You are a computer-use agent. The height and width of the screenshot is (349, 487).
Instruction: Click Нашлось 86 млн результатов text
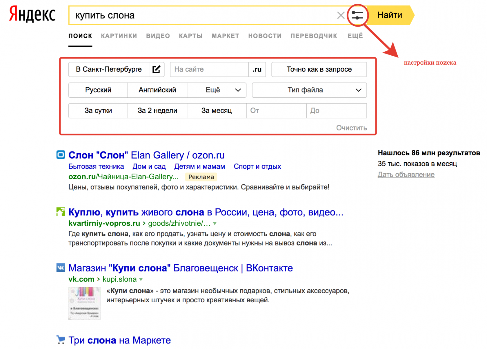[429, 153]
